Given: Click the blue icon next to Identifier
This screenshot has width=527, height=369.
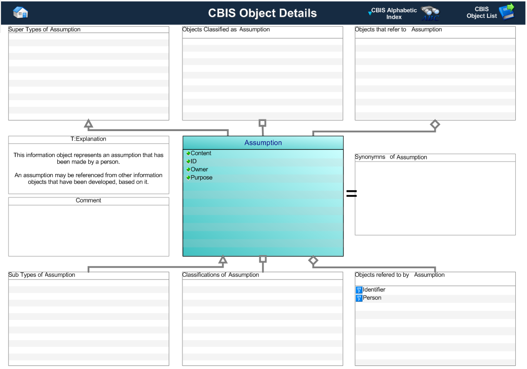Looking at the screenshot, I should (x=359, y=290).
